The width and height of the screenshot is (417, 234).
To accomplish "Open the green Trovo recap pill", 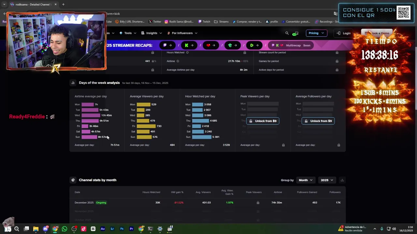I will point(233,45).
